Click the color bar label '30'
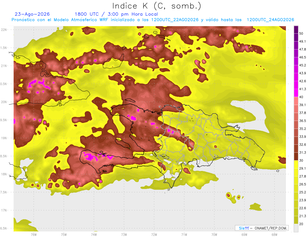Screen dimensions: 308x238 point(301,160)
